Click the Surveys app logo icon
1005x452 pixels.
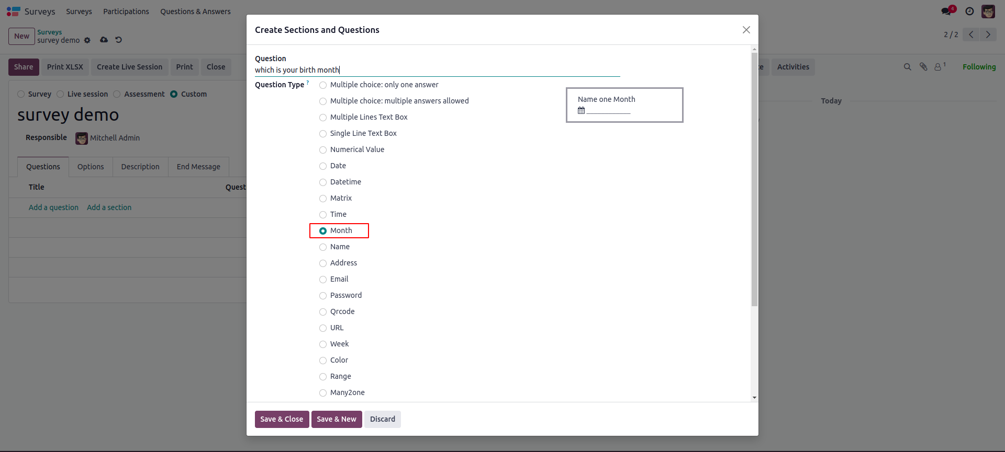13,11
